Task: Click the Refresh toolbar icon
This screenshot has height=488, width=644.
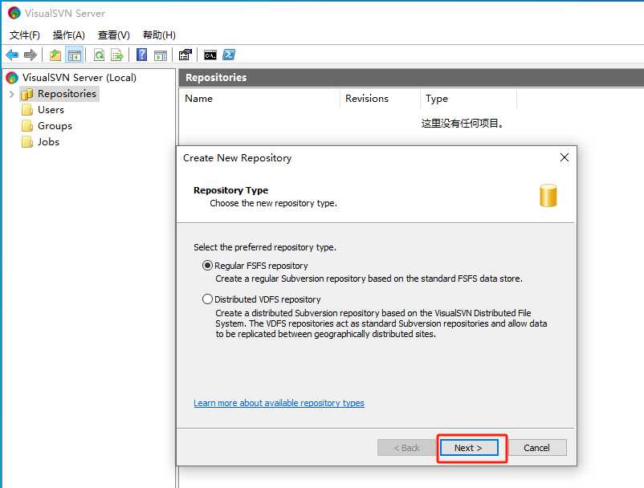Action: (99, 55)
